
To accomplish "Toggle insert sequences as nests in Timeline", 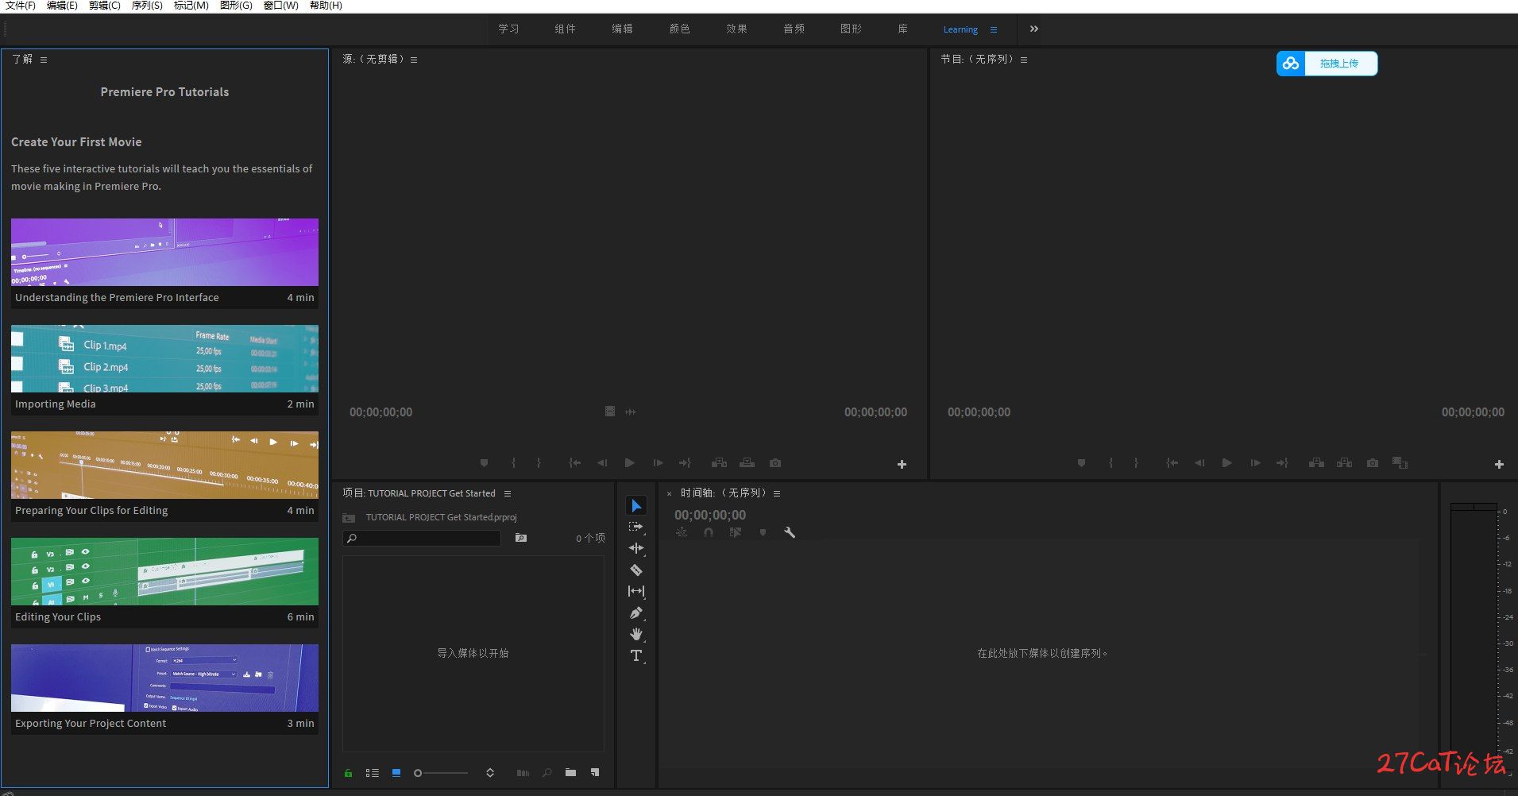I will (x=682, y=533).
